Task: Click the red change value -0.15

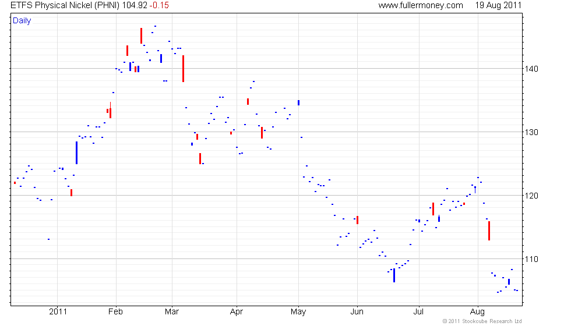Action: [x=159, y=5]
